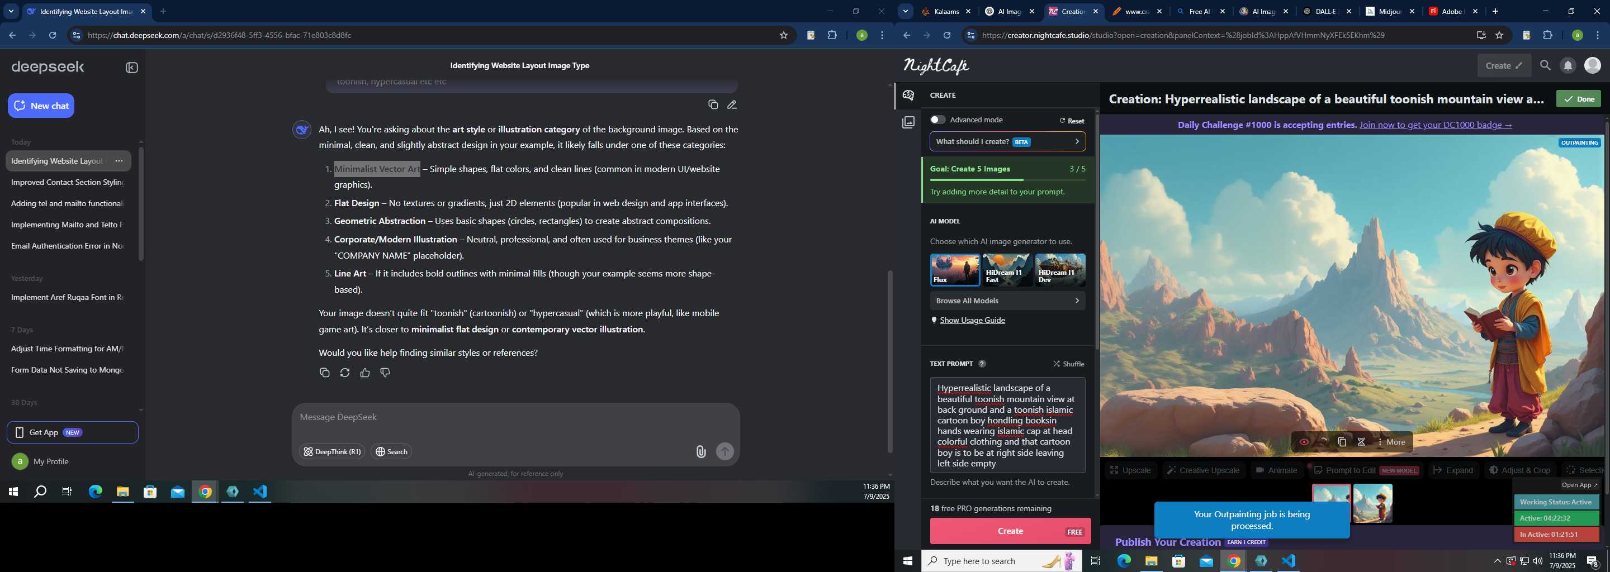This screenshot has width=1610, height=572.
Task: Select the HiDream I1 Dev model
Action: (1060, 270)
